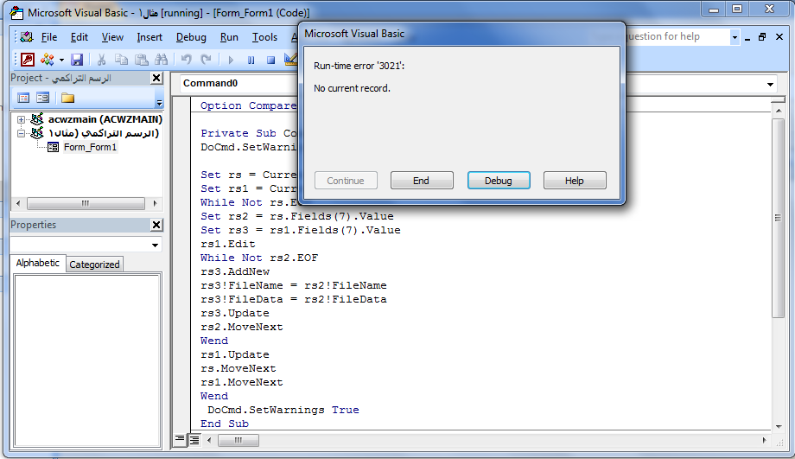Image resolution: width=795 pixels, height=459 pixels.
Task: Click the Form_Form1 form icon
Action: 53,147
